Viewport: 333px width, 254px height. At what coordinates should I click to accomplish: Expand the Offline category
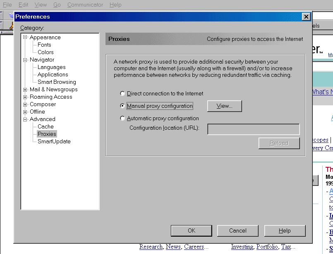25,112
